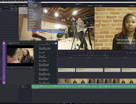
Task: Click transcript line 'diverse backgrounds and by the'
Action: pos(44,74)
